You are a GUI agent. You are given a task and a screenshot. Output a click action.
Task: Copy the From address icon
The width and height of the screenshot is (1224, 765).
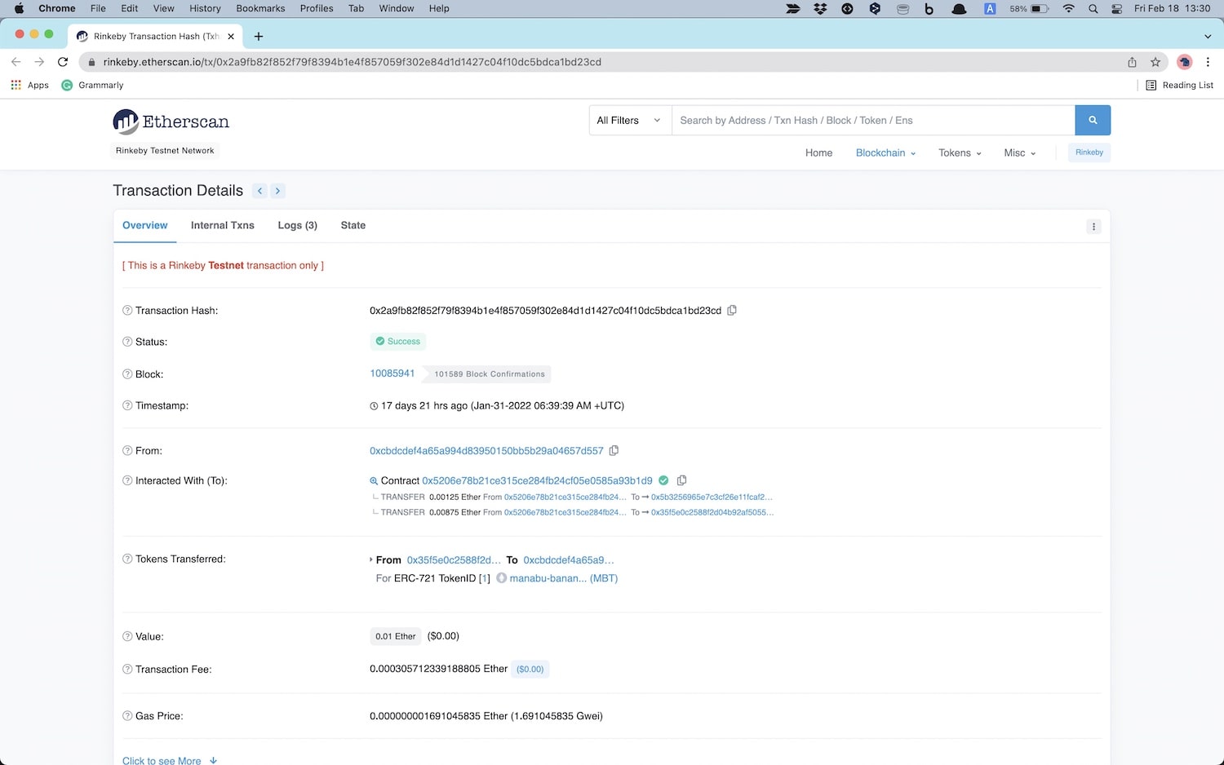614,450
